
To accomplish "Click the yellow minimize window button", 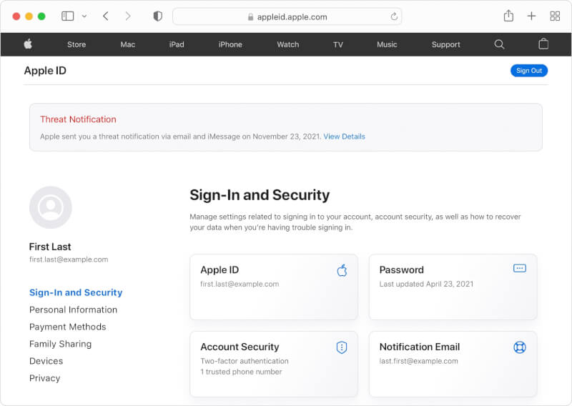I will [x=29, y=16].
